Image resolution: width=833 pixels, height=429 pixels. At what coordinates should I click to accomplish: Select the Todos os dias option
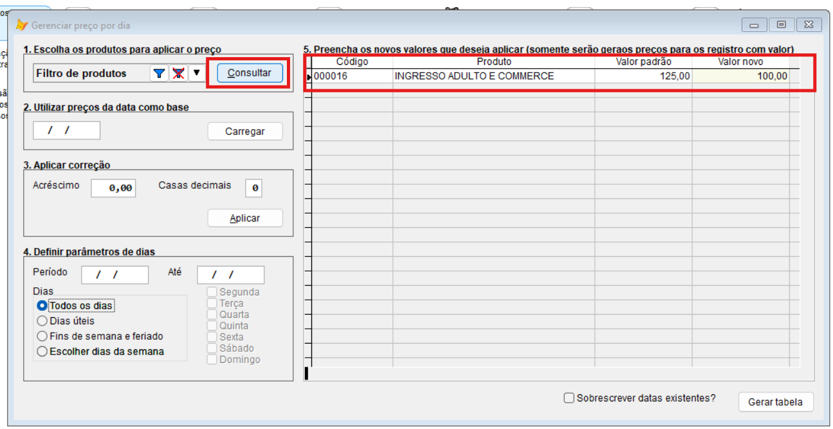pos(42,306)
